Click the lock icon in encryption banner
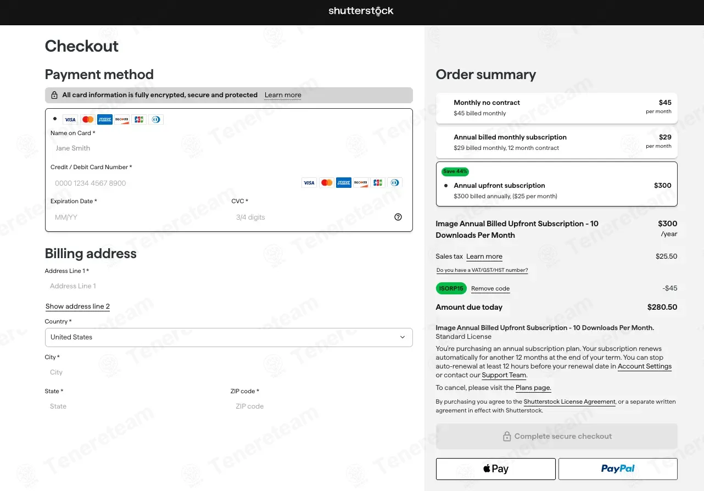Viewport: 704px width, 491px height. point(54,95)
